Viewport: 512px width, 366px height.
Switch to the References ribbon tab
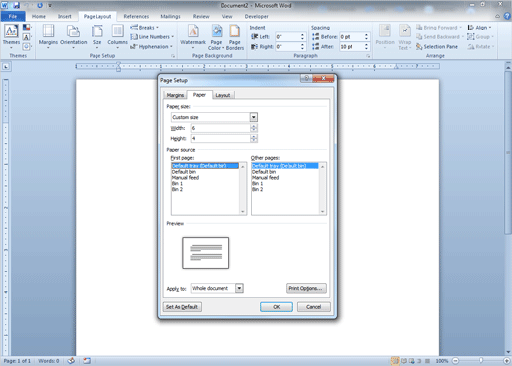click(x=136, y=16)
